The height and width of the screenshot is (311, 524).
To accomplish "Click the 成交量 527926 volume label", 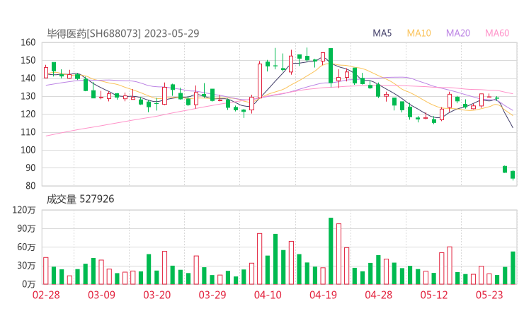I will click(80, 199).
